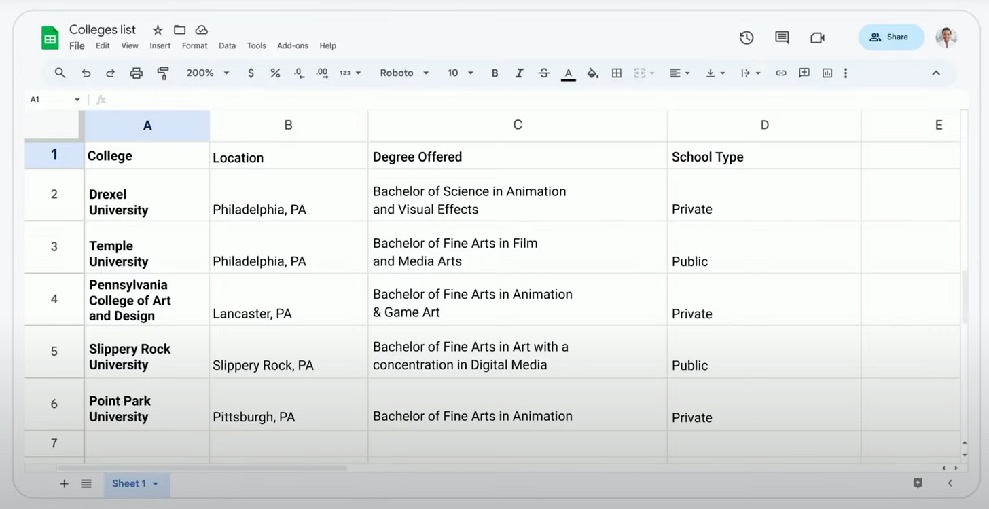
Task: Toggle bold formatting
Action: point(494,73)
